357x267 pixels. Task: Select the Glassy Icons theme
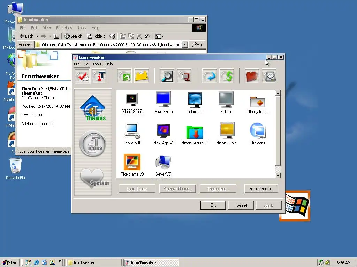point(258,104)
